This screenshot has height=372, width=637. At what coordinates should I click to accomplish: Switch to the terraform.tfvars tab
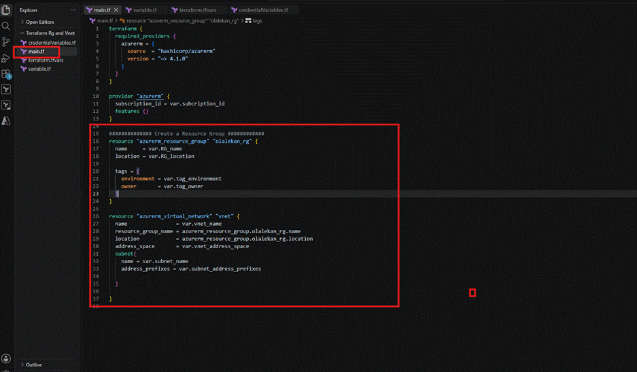pos(197,10)
